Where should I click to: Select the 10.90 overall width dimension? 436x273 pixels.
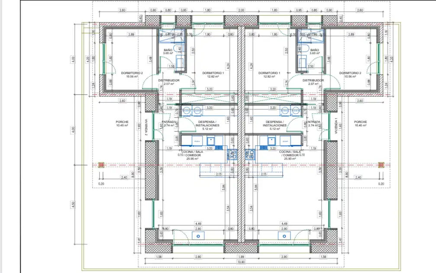coord(241,262)
